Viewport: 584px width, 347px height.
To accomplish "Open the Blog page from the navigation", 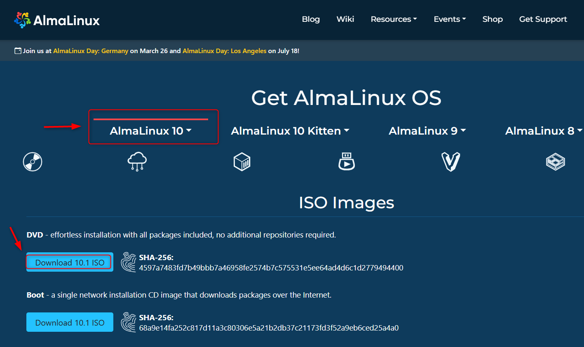I will 311,19.
